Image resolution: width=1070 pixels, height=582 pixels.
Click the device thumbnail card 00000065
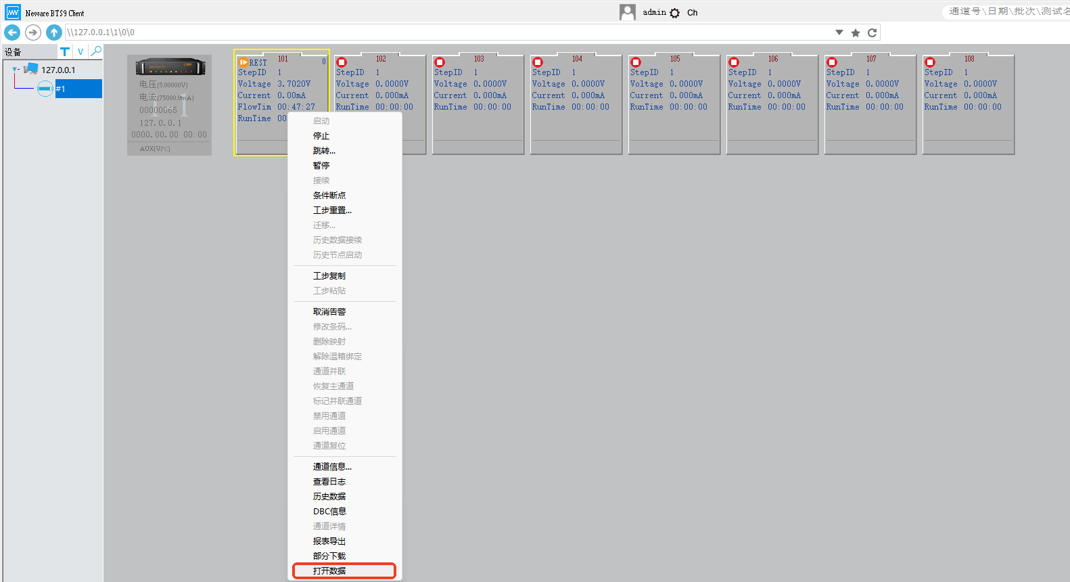point(169,105)
